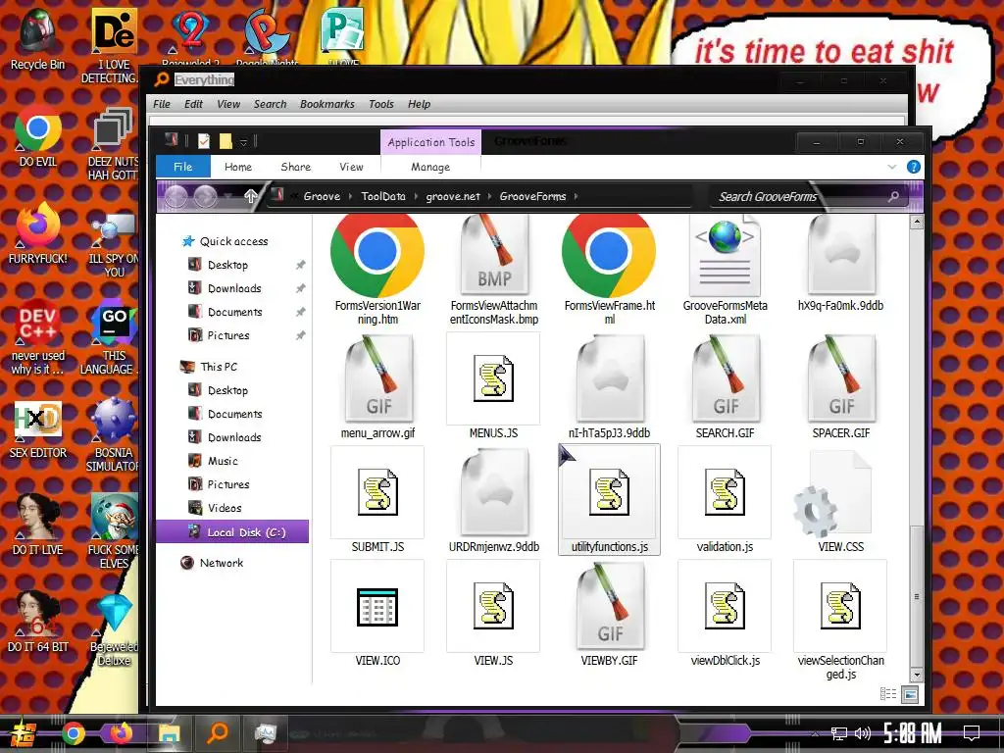Image resolution: width=1004 pixels, height=753 pixels.
Task: Open the View ribbon tab in Explorer
Action: coord(351,167)
